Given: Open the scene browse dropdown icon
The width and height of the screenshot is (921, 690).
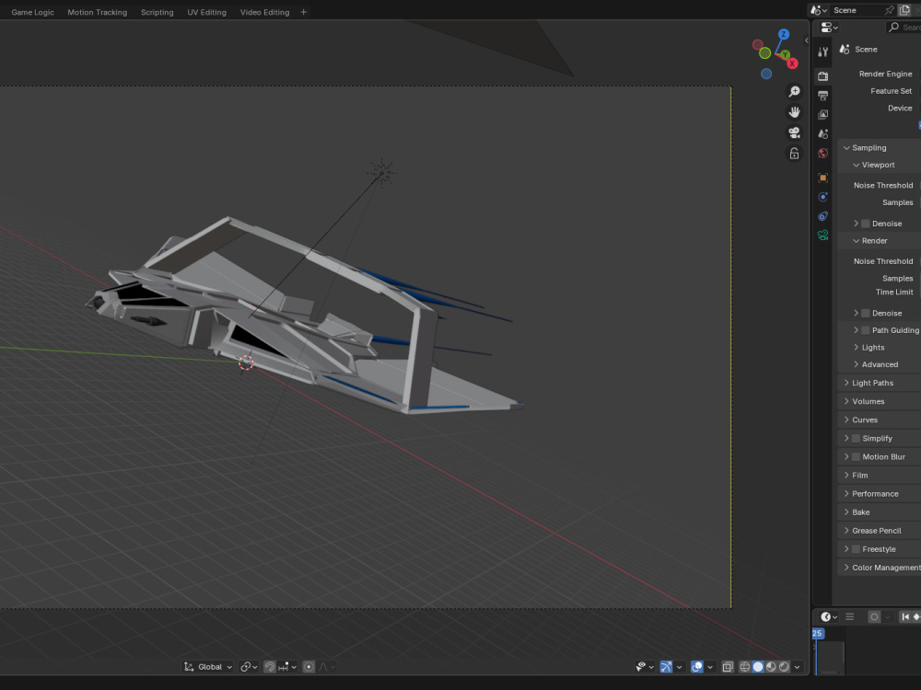Looking at the screenshot, I should pyautogui.click(x=818, y=10).
